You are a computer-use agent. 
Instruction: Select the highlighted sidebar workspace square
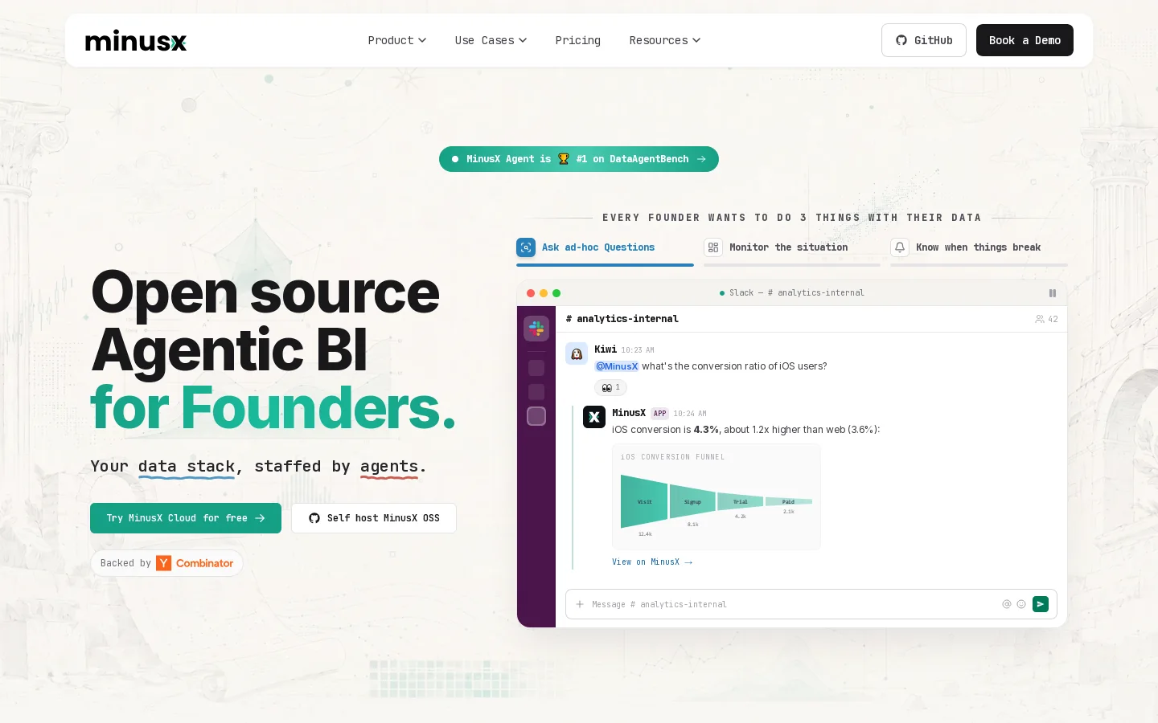536,416
